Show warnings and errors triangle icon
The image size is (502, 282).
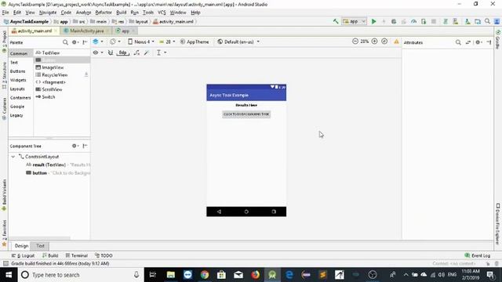tap(396, 42)
